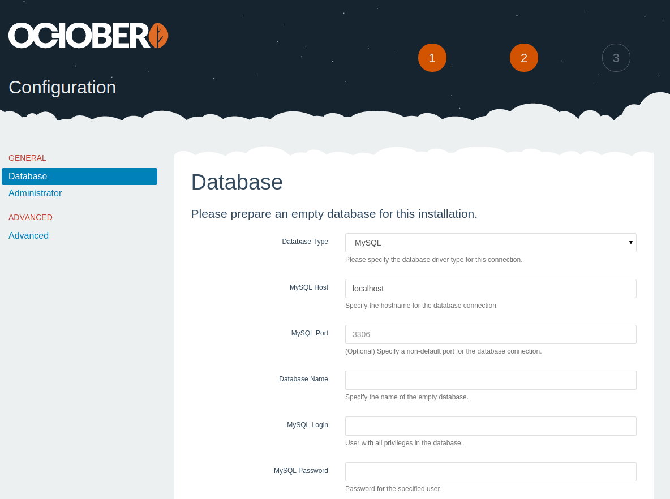
Task: Click the GENERAL section heading
Action: click(27, 158)
